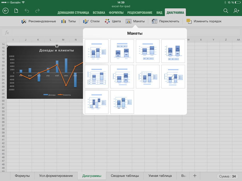Screen dimensions: 242x181
Task: Tap the share add-person icon
Action: 236,11
